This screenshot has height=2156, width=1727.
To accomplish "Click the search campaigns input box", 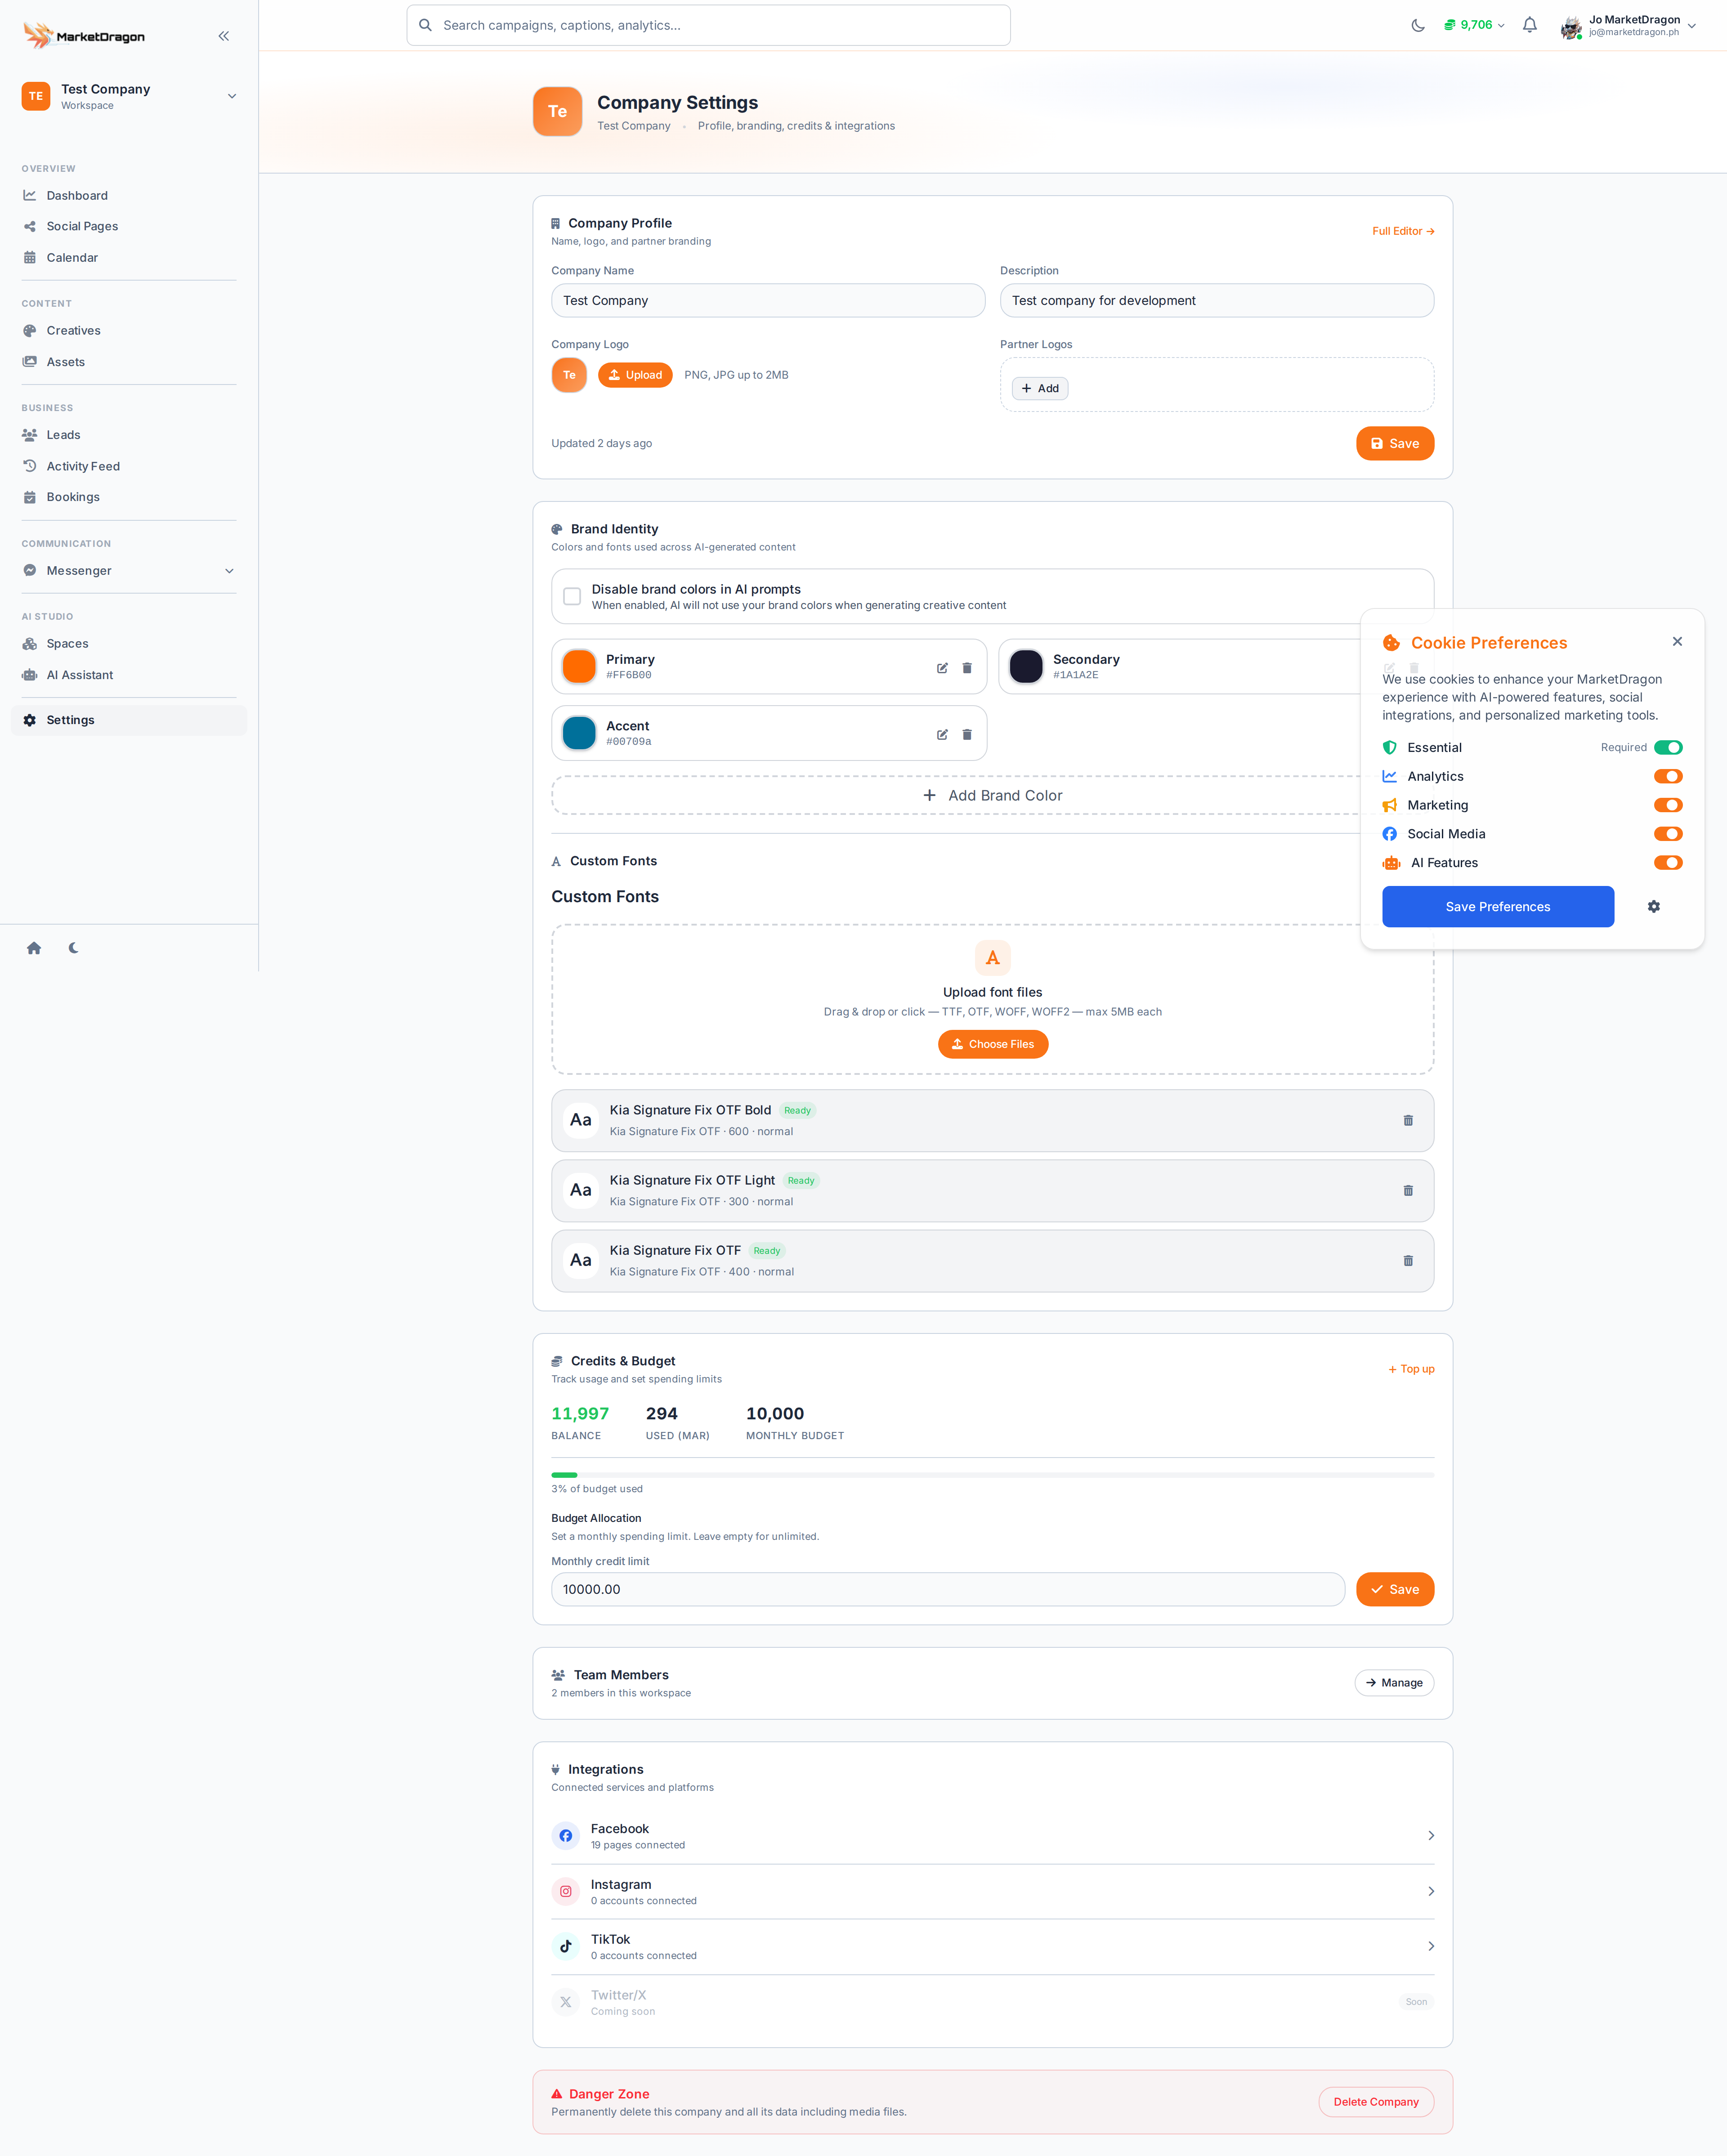I will (x=708, y=25).
